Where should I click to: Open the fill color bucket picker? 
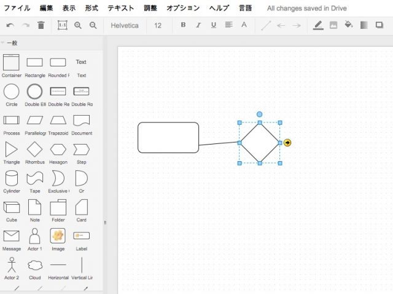[x=349, y=25]
